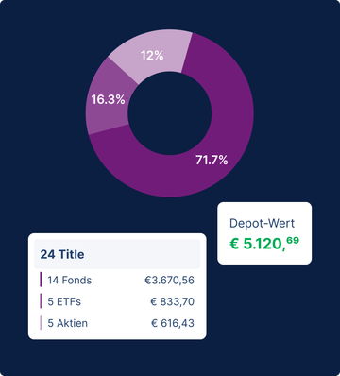Click the € 616,43 Aktien amount
This screenshot has width=340, height=376.
point(173,323)
